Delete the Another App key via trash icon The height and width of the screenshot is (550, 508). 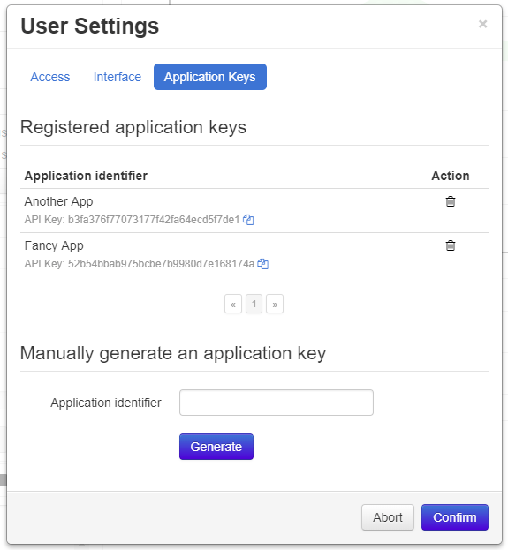point(451,201)
